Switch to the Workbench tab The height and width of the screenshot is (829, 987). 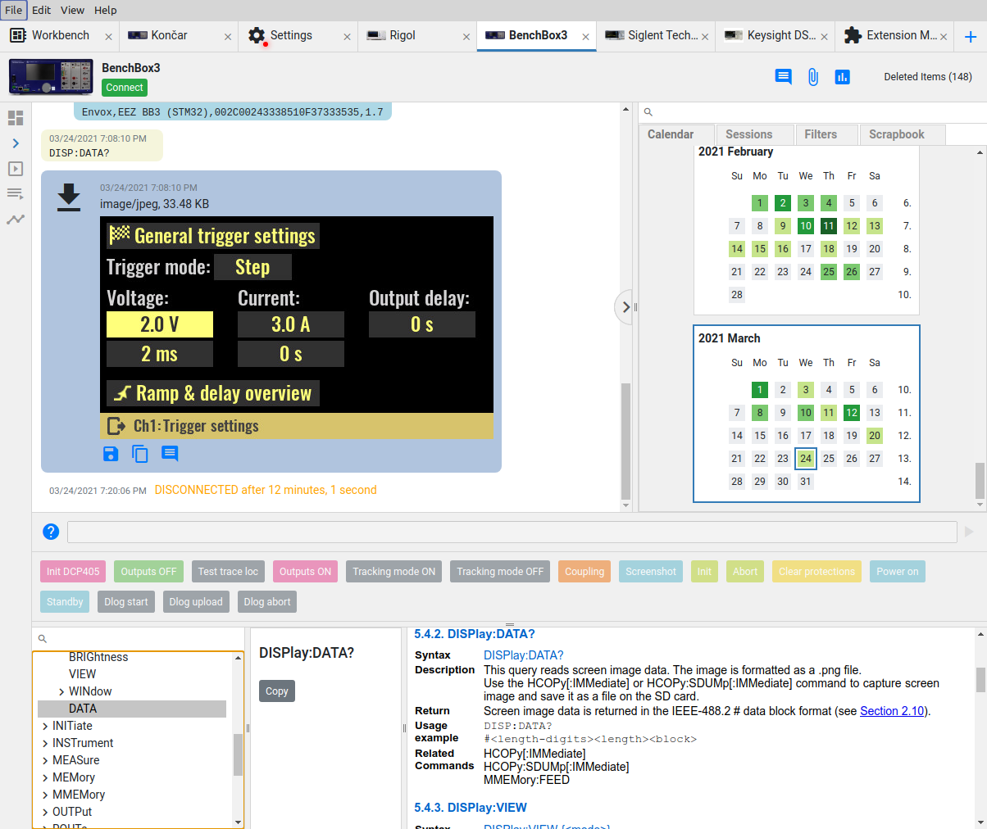click(60, 35)
